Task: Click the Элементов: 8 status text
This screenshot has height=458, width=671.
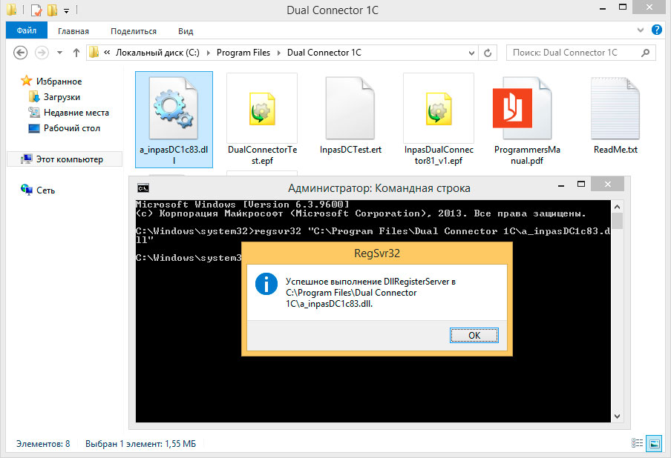Action: tap(43, 444)
